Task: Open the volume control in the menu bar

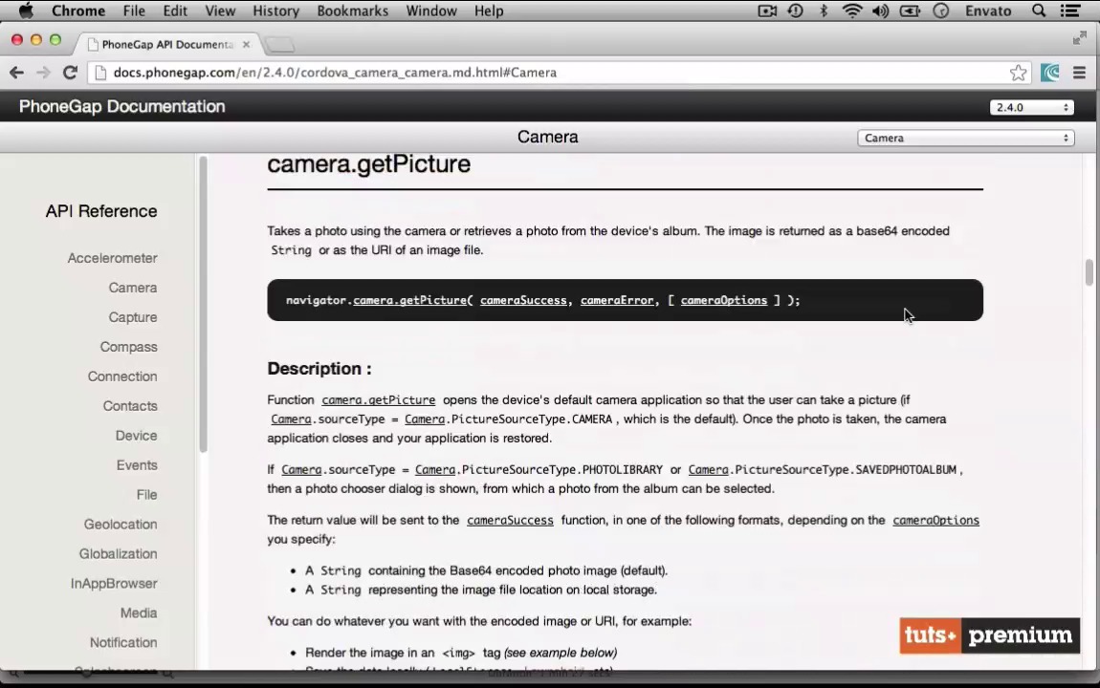Action: [x=880, y=11]
